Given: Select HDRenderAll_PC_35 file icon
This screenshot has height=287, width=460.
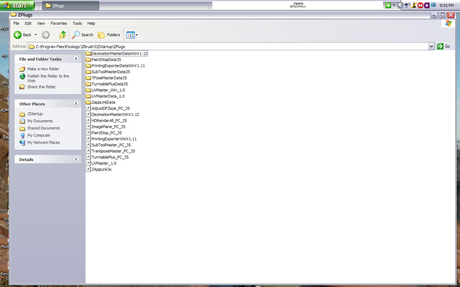Looking at the screenshot, I should 88,121.
